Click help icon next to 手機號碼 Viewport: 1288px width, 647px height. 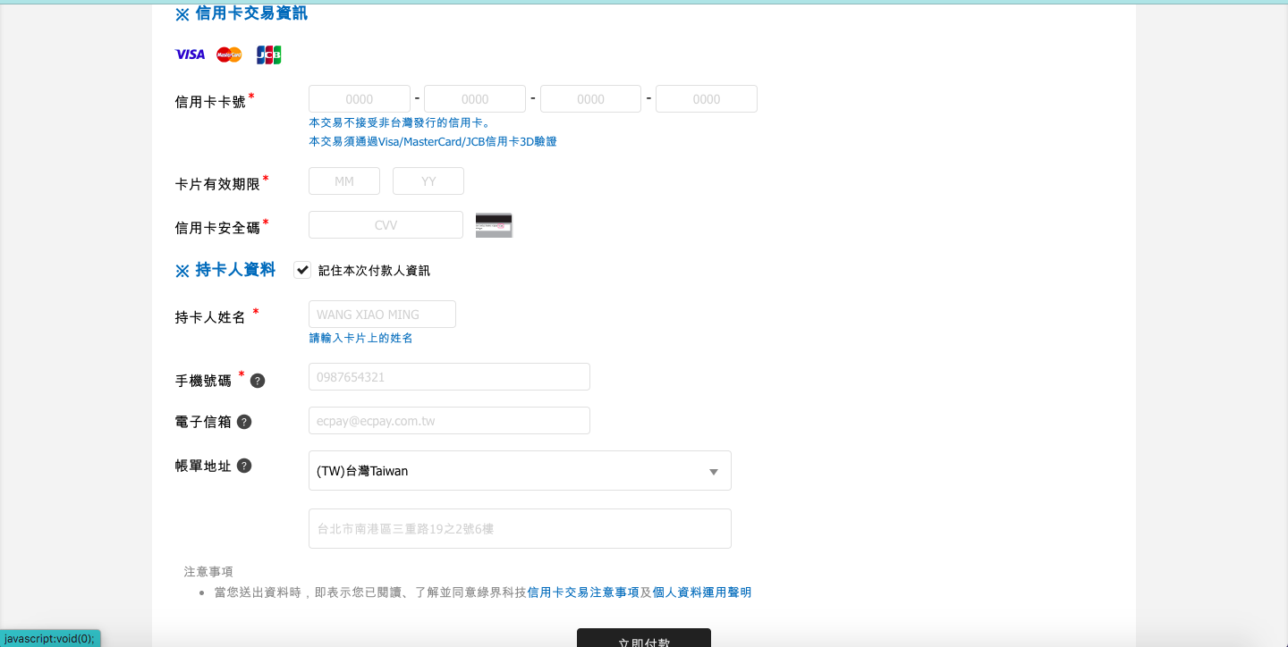(x=258, y=381)
